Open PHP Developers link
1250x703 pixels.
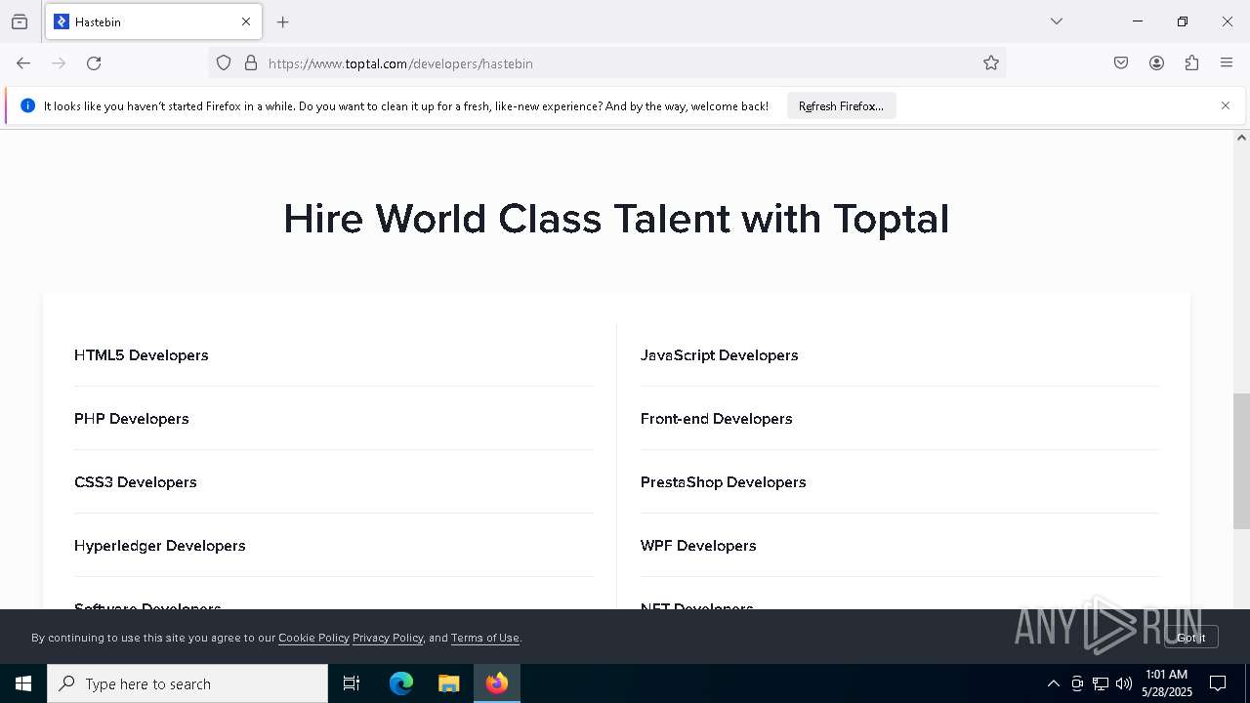pos(132,419)
